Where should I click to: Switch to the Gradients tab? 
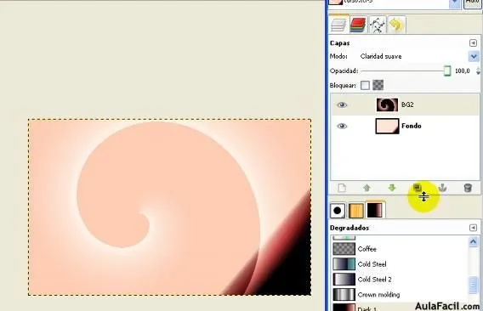point(375,210)
